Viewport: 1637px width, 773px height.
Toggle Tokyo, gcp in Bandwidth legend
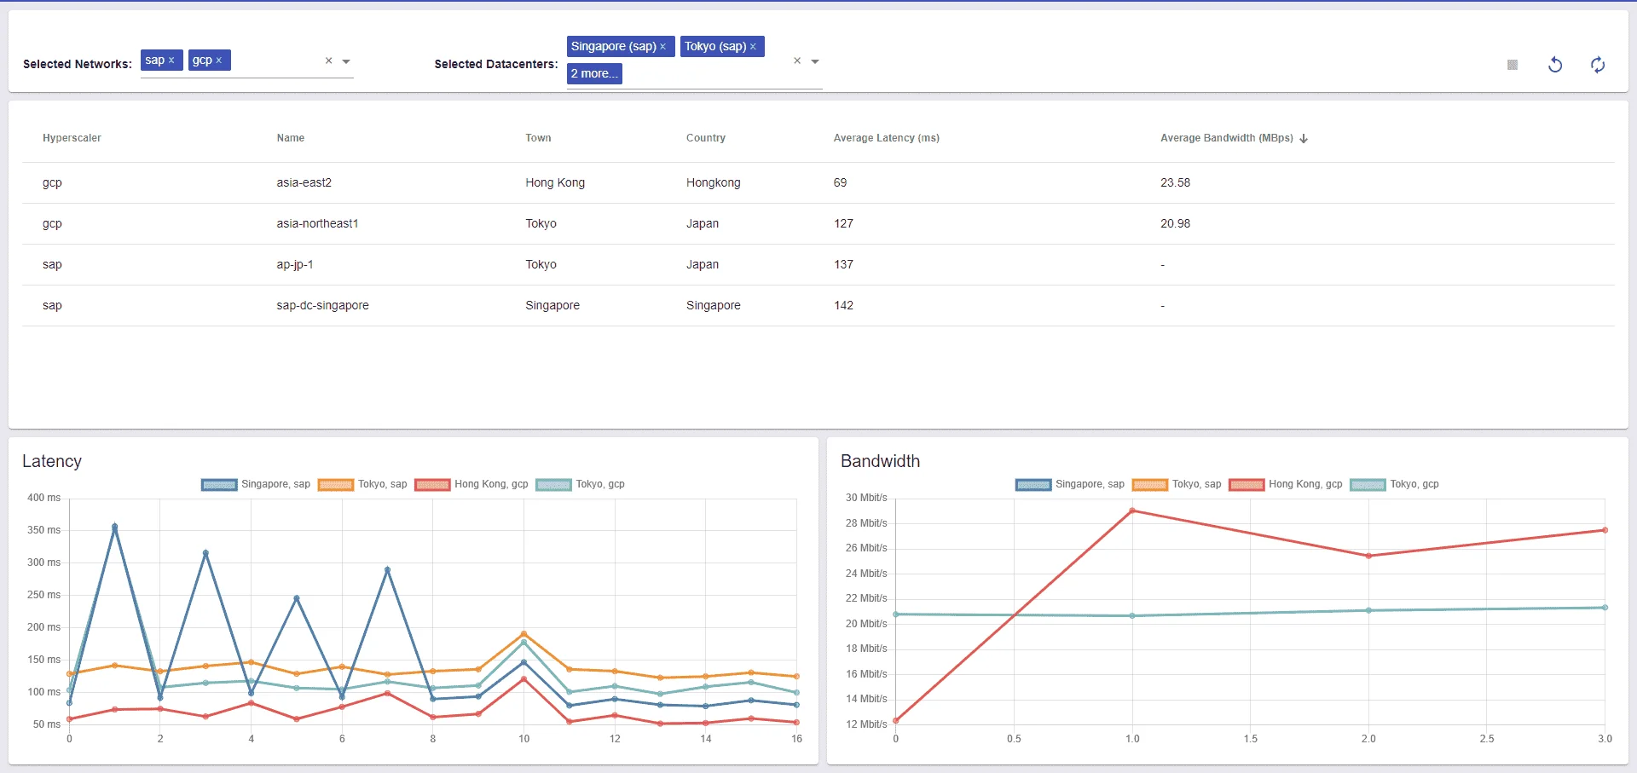[x=1395, y=484]
